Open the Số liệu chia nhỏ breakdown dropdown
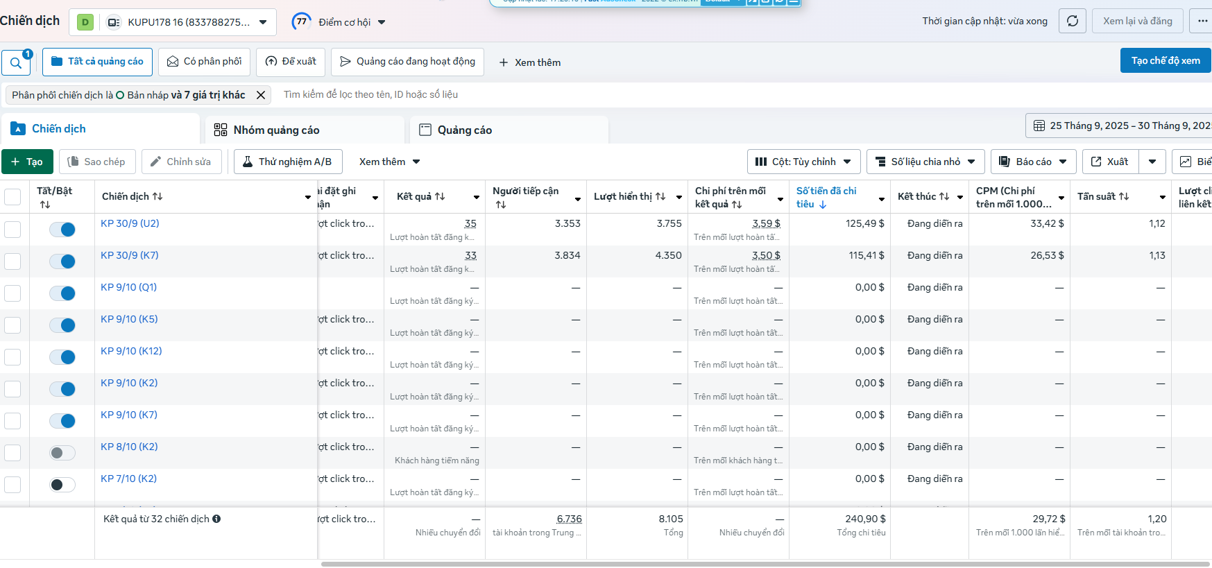This screenshot has height=568, width=1212. (925, 162)
